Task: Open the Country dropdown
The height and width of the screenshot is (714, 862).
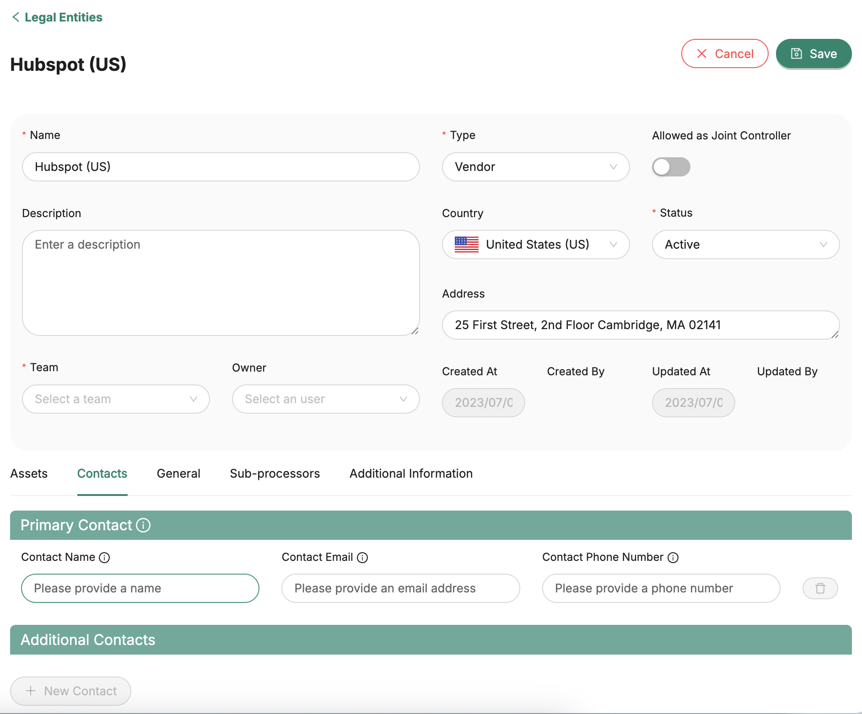Action: (x=536, y=245)
